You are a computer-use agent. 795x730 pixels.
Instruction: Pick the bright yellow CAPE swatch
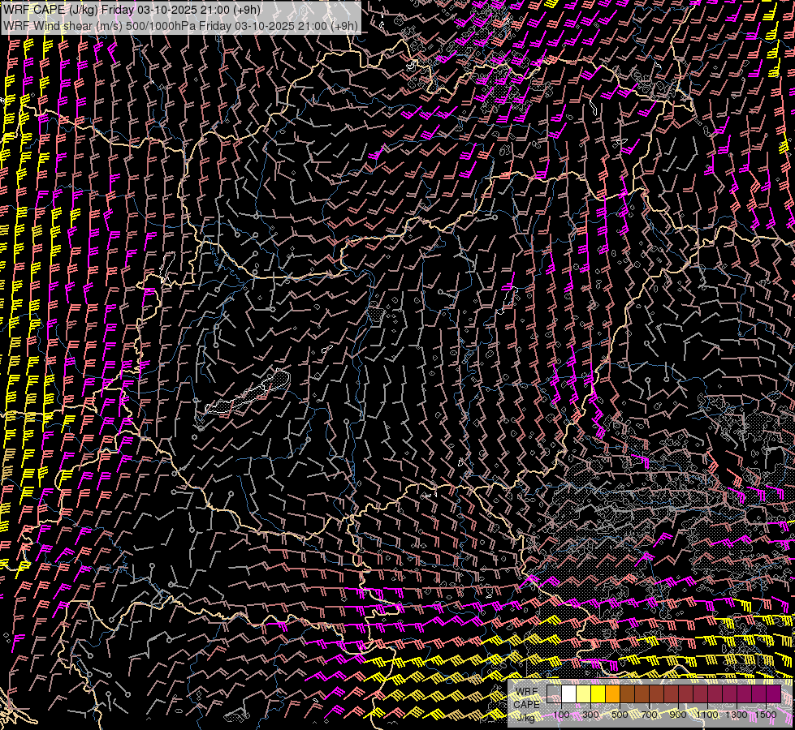pyautogui.click(x=598, y=694)
